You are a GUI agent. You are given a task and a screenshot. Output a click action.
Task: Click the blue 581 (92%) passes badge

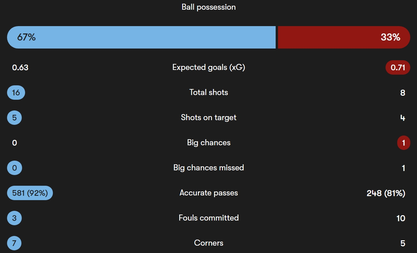[30, 193]
